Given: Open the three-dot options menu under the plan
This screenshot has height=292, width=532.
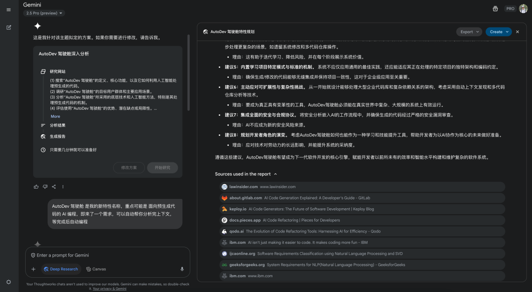Looking at the screenshot, I should pyautogui.click(x=63, y=187).
